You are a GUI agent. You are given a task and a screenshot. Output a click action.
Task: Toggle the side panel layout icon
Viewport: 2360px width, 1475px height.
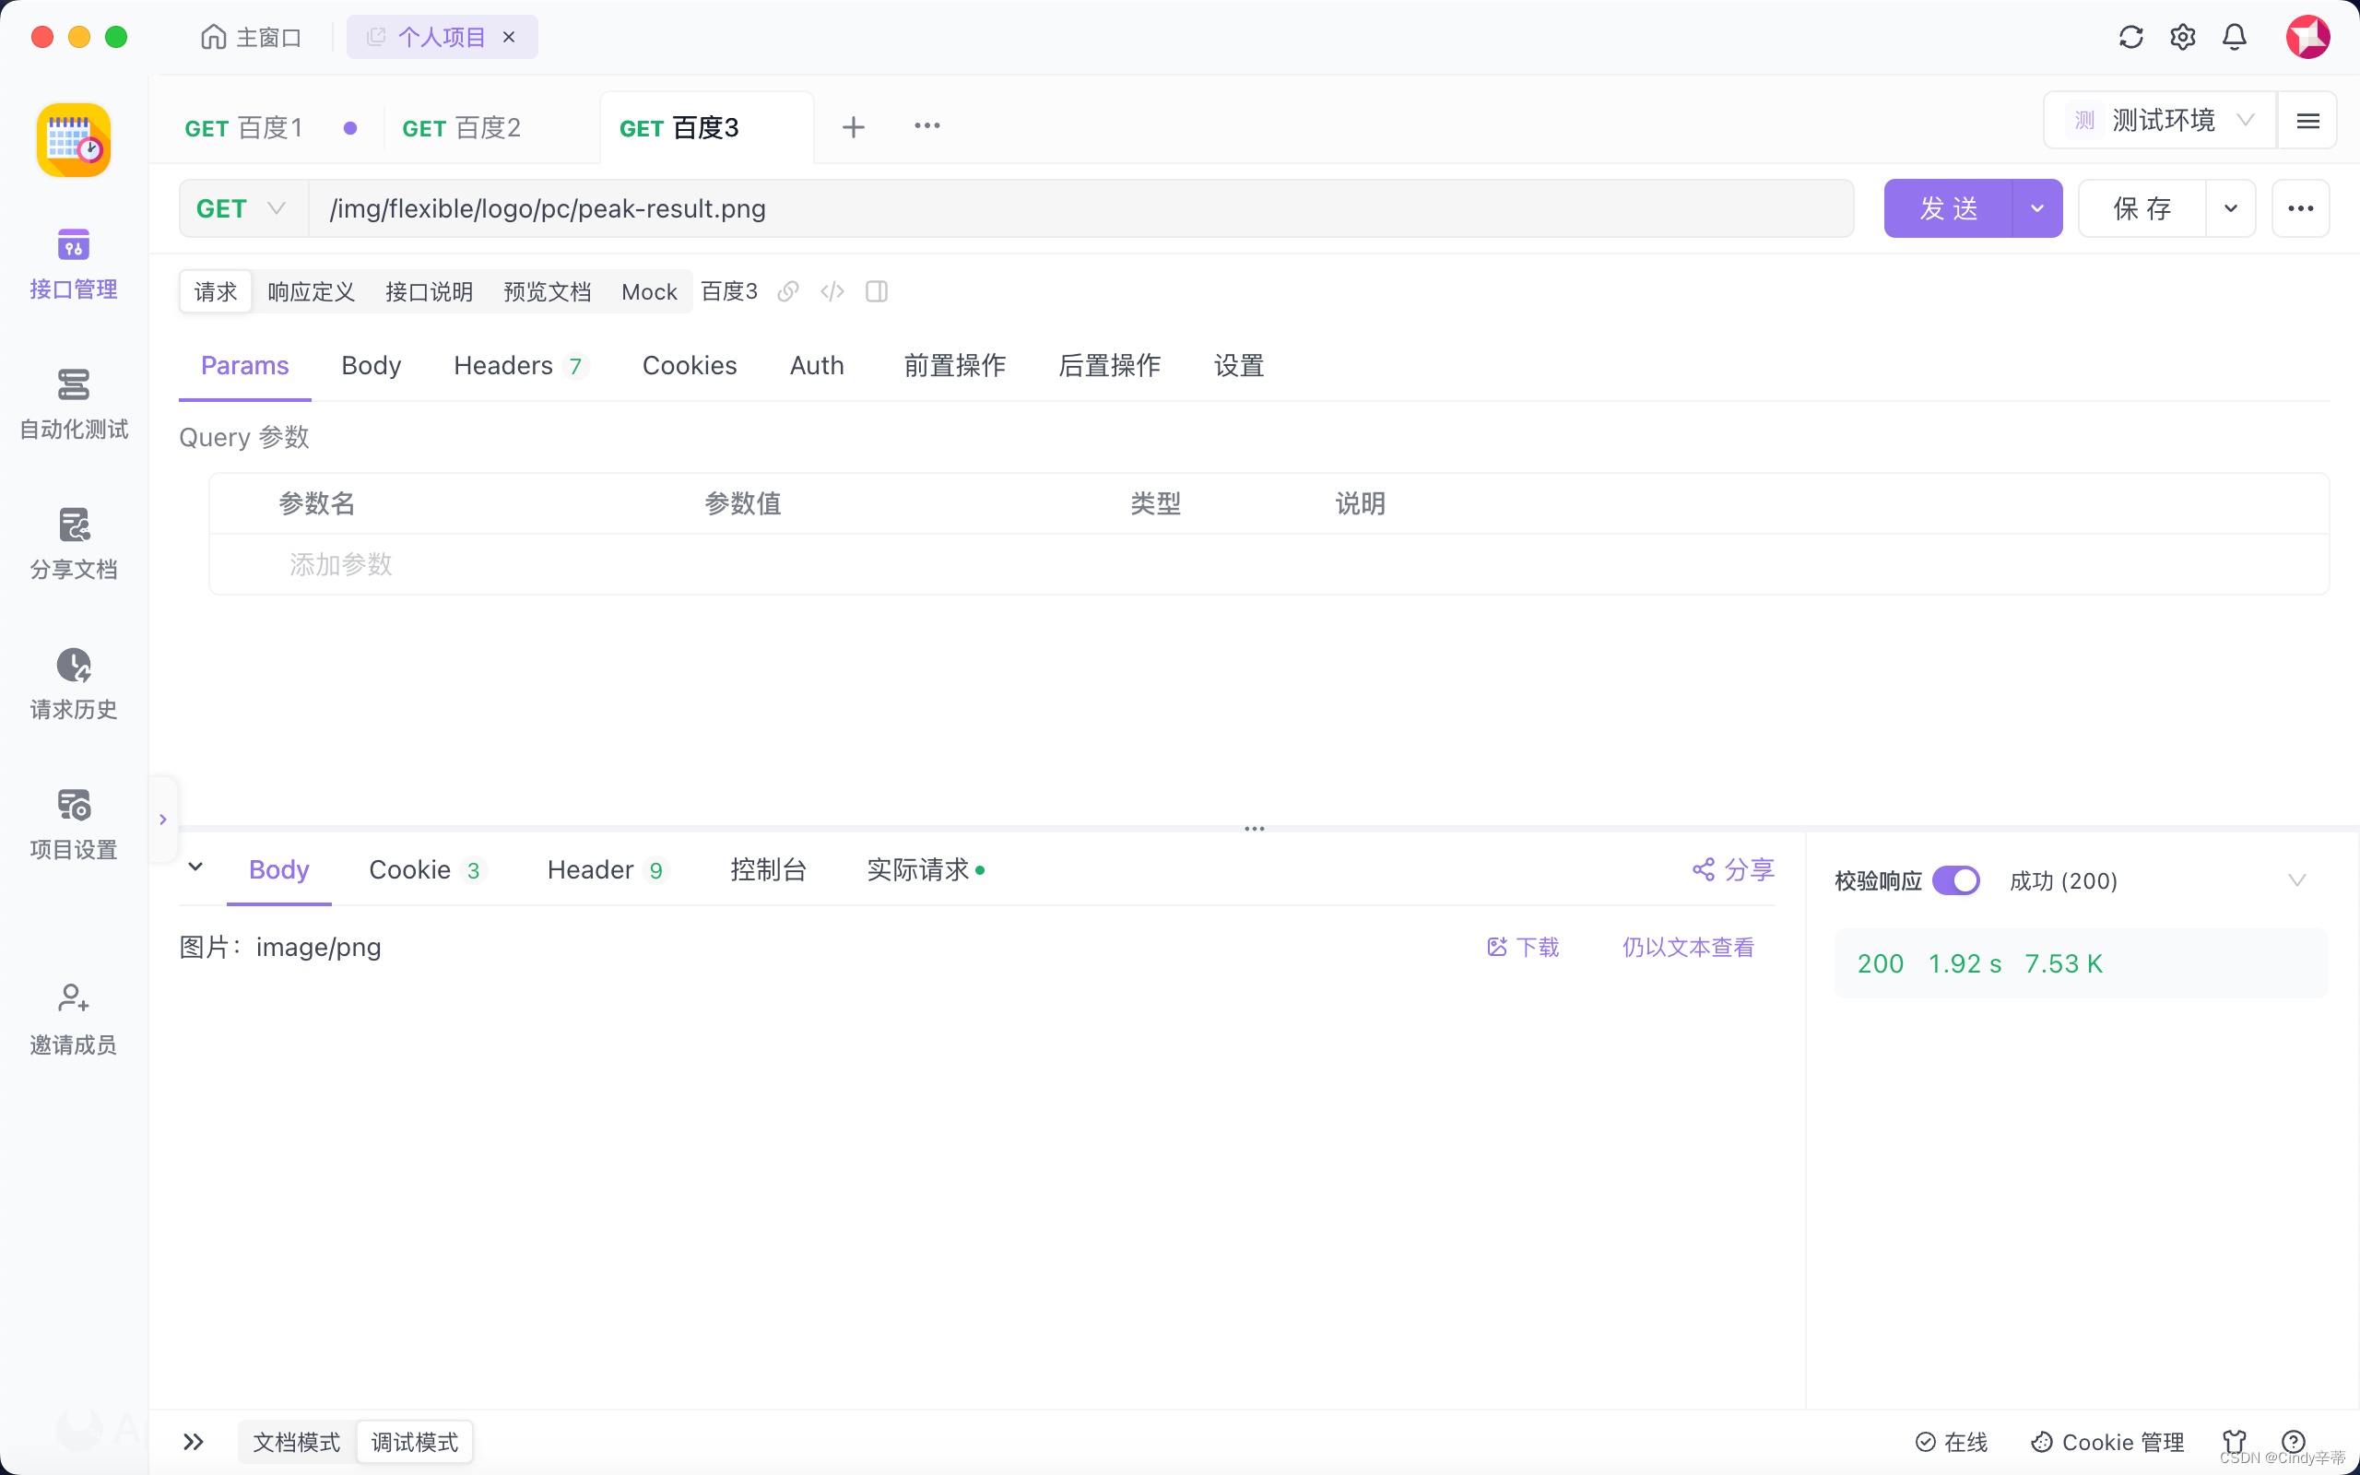(x=876, y=291)
